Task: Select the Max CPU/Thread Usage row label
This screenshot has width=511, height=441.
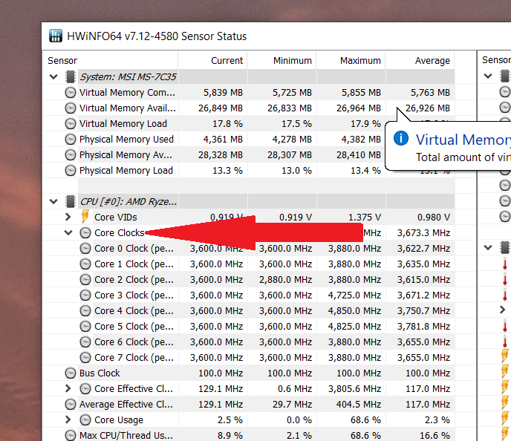Action: tap(126, 436)
